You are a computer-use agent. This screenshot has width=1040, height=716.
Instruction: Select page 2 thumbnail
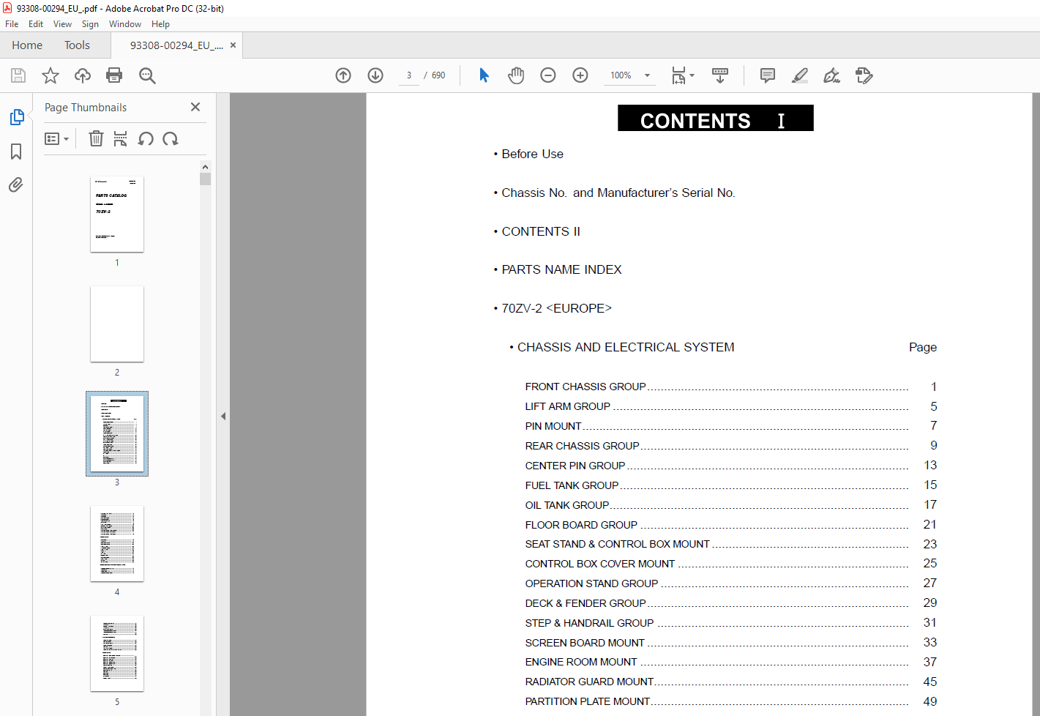(117, 324)
